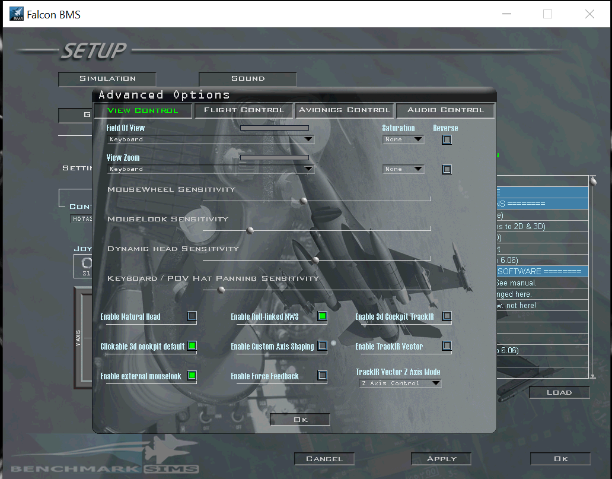Screen dimensions: 612x479
Task: Enable TrackIR Vector checkbox
Action: [447, 346]
